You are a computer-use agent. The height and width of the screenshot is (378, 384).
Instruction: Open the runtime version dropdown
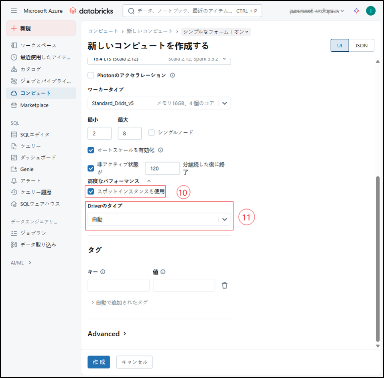click(159, 61)
